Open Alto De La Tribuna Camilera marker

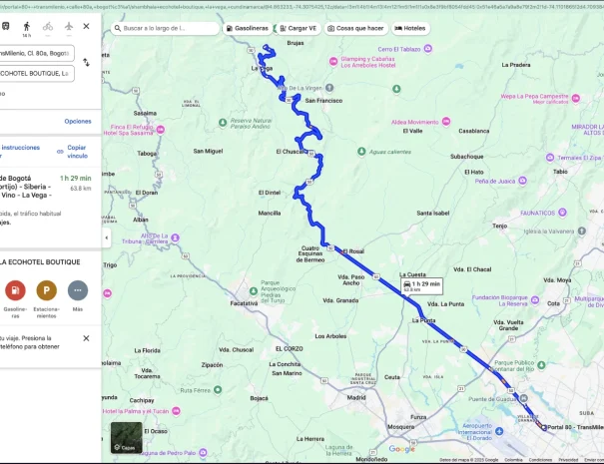pyautogui.click(x=176, y=237)
